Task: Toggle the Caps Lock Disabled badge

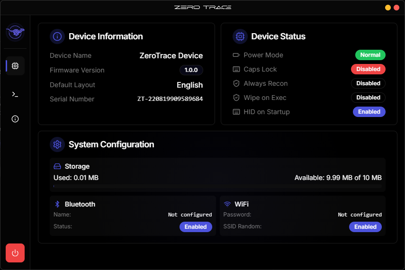Action: tap(368, 69)
